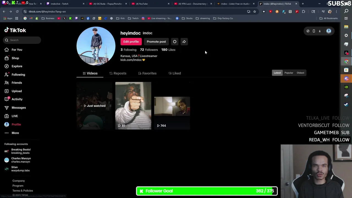Open Sitan warpdump.labs account
352x198 pixels.
pos(17,169)
